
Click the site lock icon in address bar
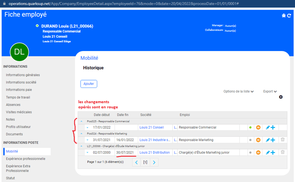click(x=4, y=4)
